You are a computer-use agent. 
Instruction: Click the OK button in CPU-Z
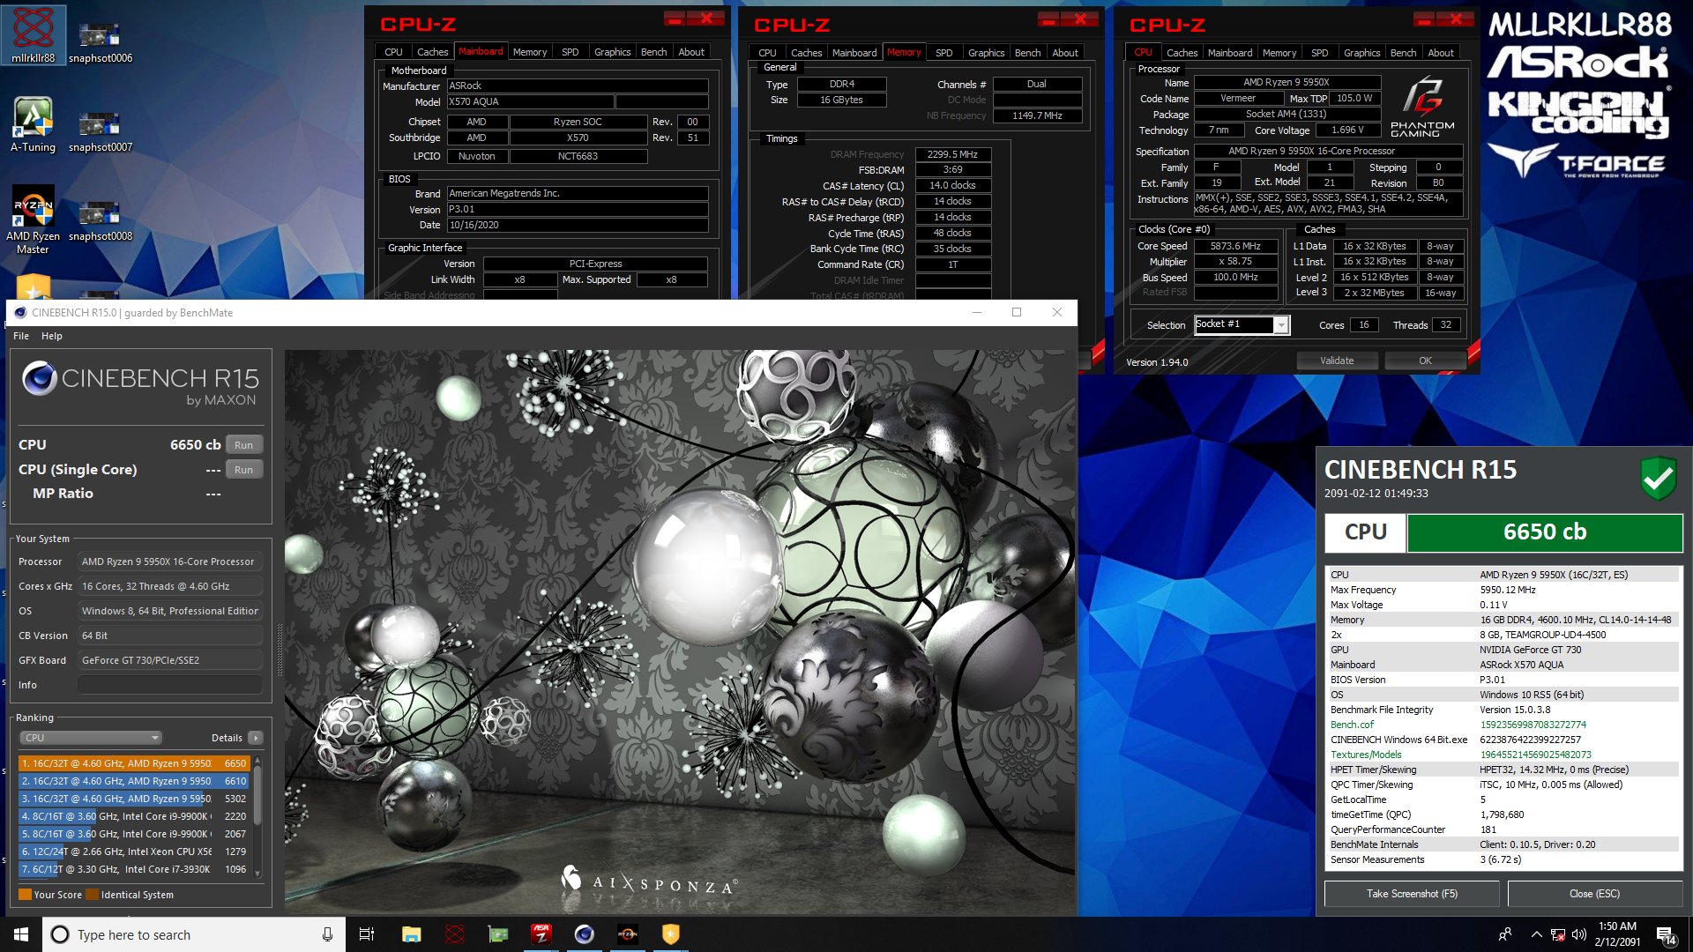tap(1426, 361)
